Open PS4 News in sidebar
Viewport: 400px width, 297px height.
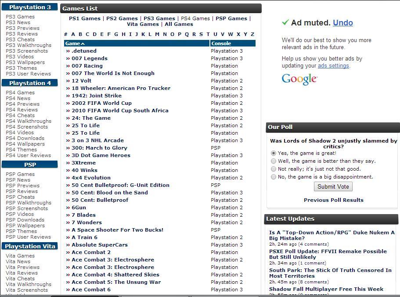[18, 98]
